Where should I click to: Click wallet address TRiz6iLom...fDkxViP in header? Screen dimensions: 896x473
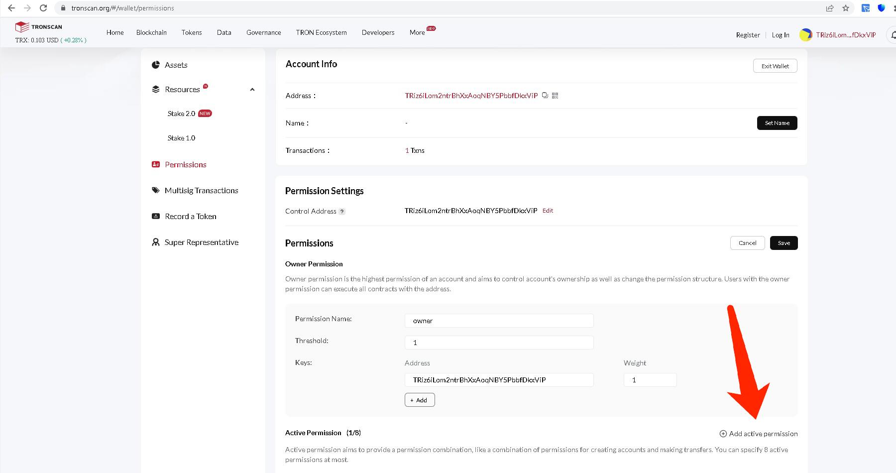(846, 35)
